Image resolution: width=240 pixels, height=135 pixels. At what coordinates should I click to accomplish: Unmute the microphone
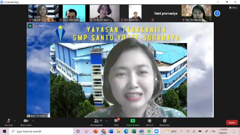(9, 123)
